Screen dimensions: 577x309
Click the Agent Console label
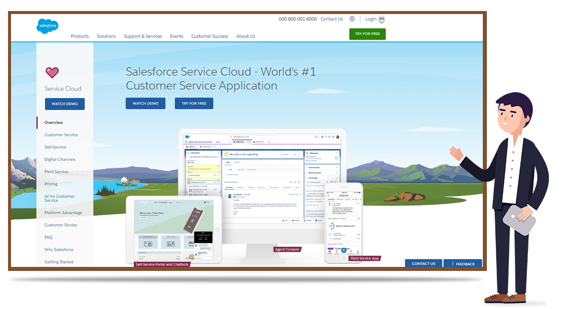coord(287,249)
